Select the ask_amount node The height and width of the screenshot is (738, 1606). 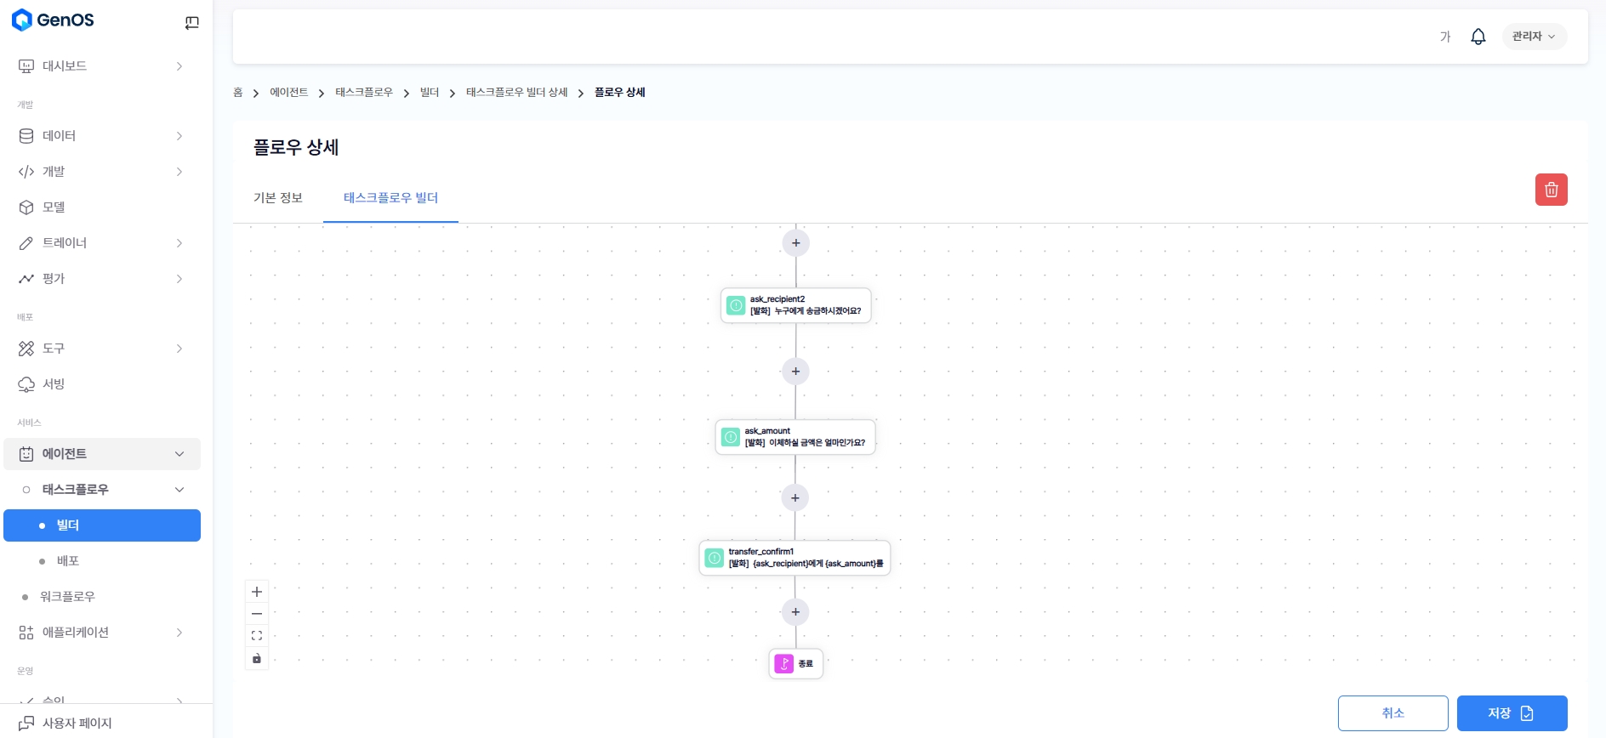click(795, 437)
